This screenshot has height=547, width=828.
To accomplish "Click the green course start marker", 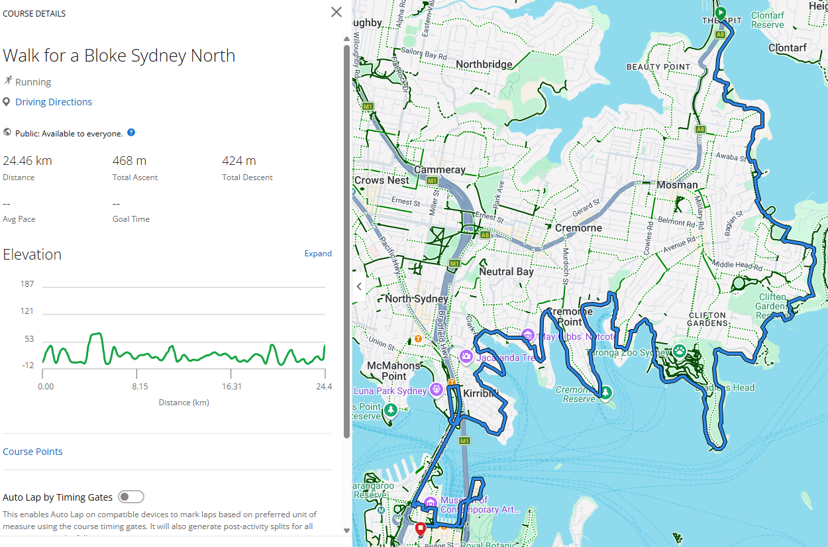I will tap(721, 12).
